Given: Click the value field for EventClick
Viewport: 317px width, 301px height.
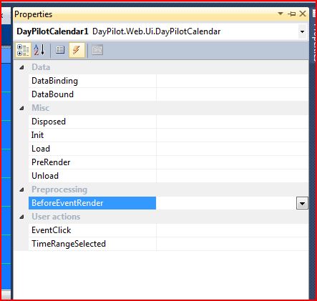Looking at the screenshot, I should click(x=233, y=230).
